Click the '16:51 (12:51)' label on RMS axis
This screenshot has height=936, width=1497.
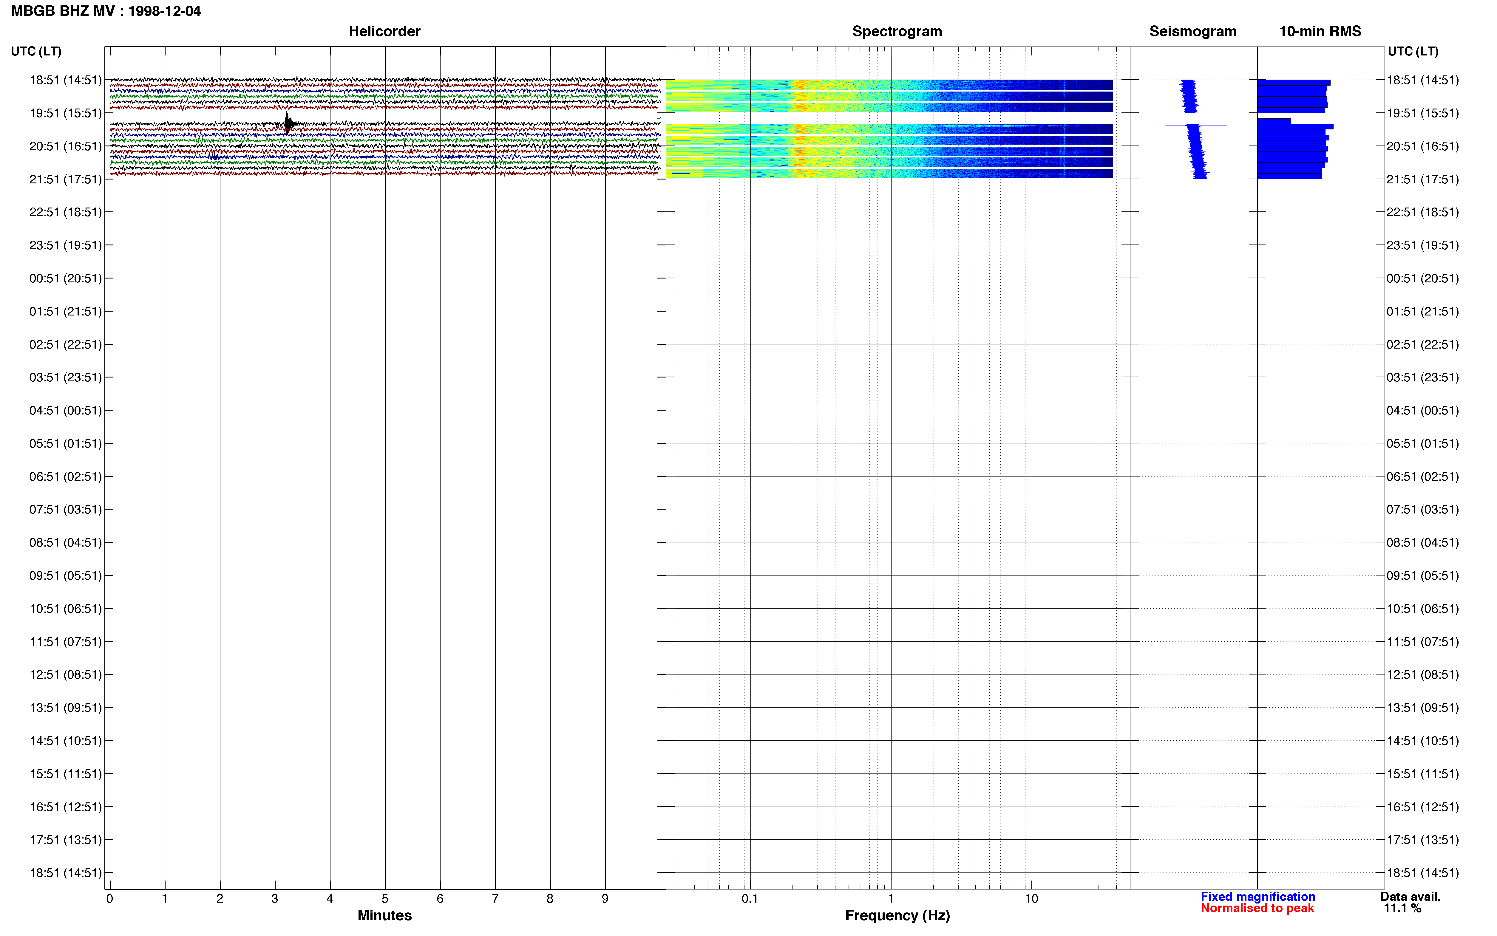pyautogui.click(x=1423, y=807)
